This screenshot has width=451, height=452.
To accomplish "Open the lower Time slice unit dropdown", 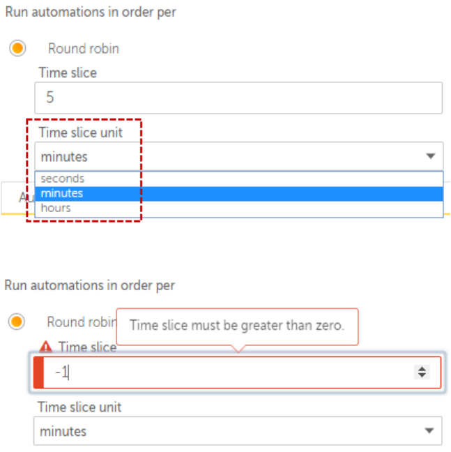I will tap(237, 431).
